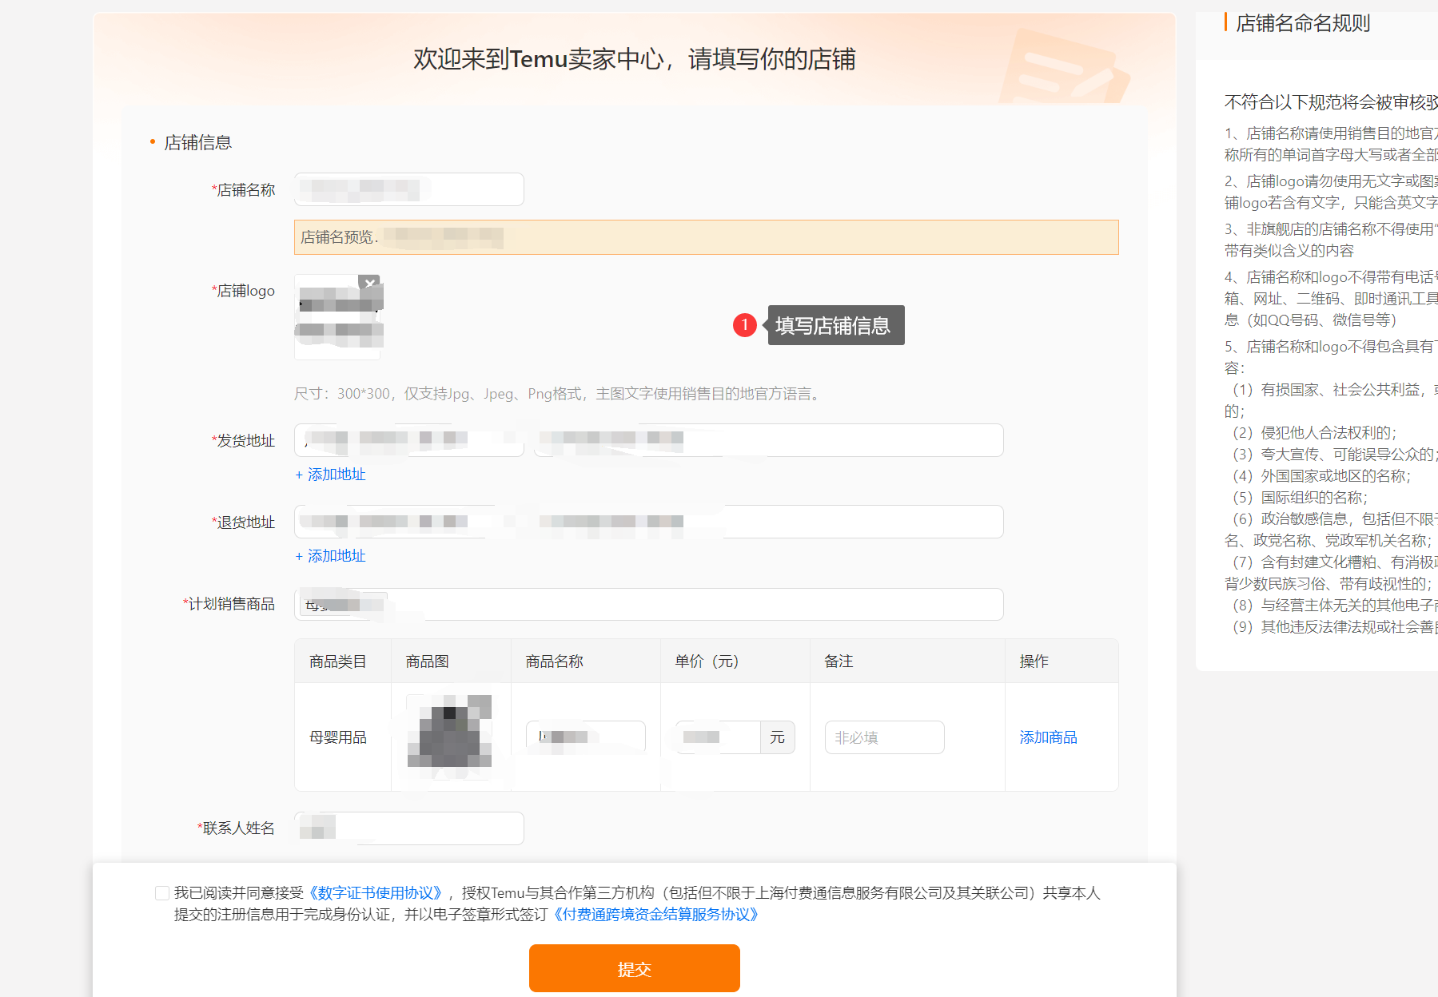
Task: Click the 店铺名预览 preview banner
Action: [707, 237]
